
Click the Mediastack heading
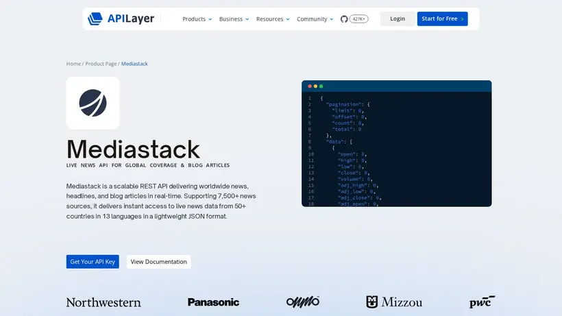pos(134,149)
